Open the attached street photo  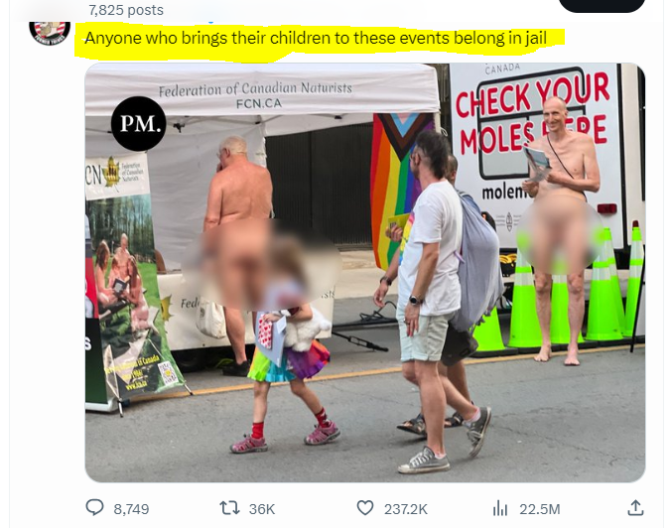pos(365,273)
